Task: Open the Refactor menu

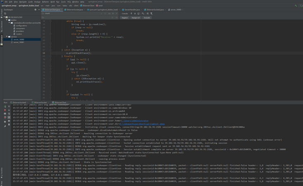Action: coord(45,2)
